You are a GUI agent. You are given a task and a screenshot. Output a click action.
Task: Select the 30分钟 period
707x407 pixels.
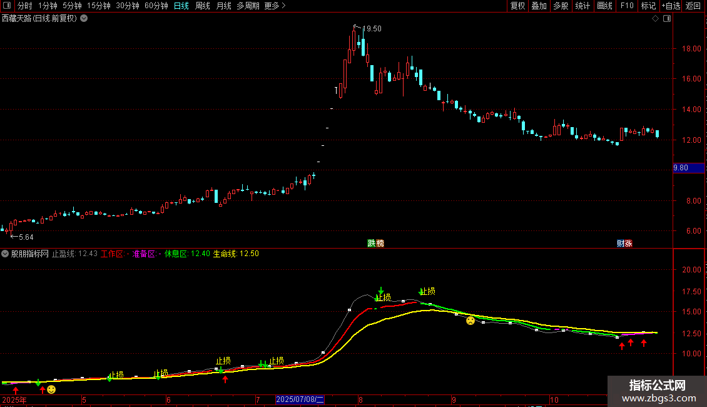127,6
